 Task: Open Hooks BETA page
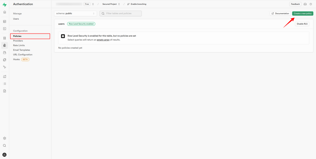tap(21, 59)
